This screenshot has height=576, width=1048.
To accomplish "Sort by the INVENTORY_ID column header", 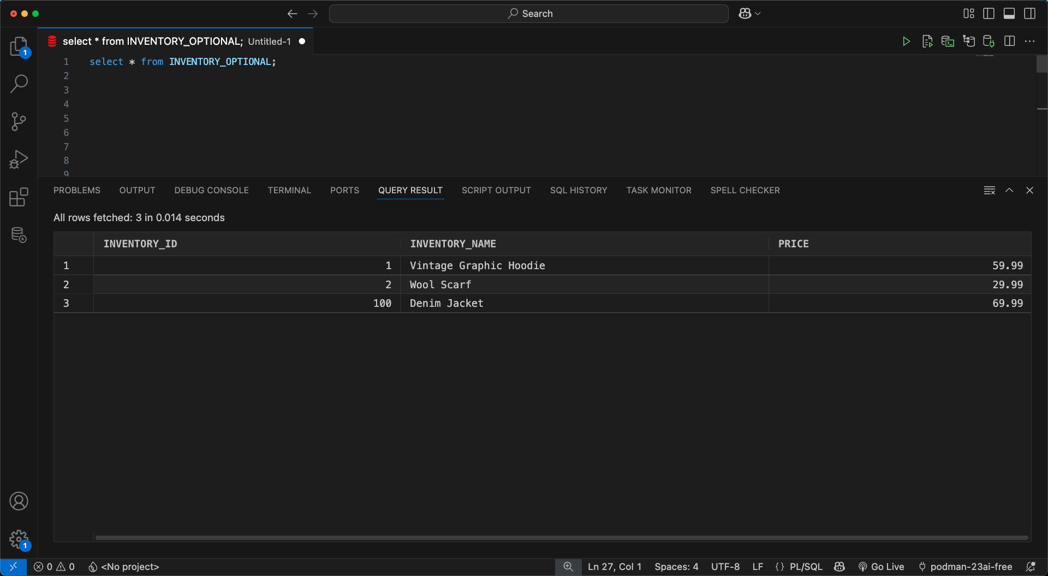I will [247, 244].
